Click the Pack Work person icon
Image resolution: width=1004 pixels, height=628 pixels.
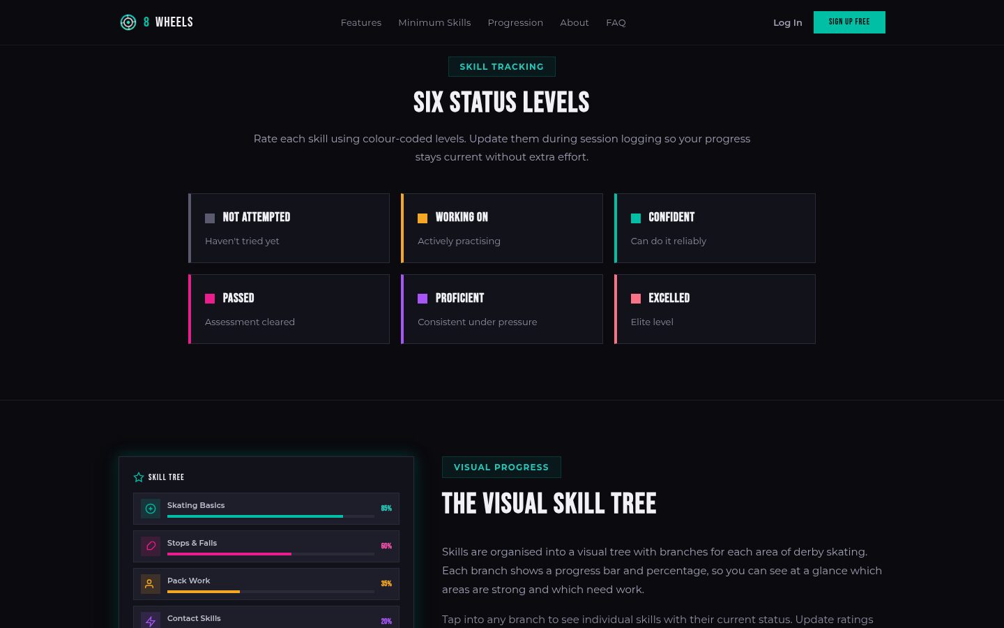coord(151,584)
